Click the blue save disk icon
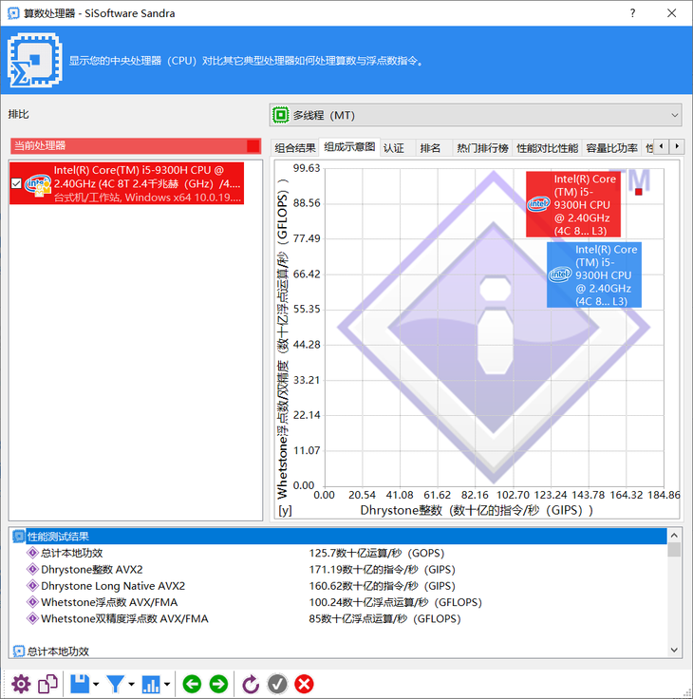Viewport: 693px width, 699px height. tap(80, 684)
